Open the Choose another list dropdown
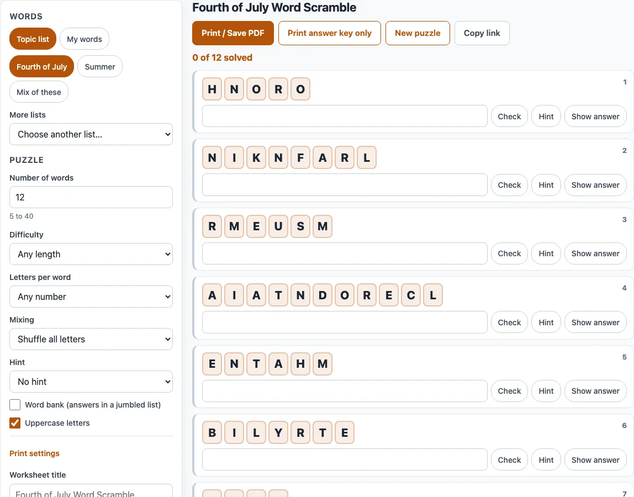 [91, 134]
